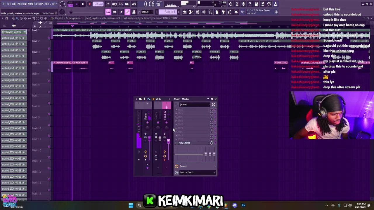Pause playback with the transport pause button
The image size is (374, 210).
(77, 4)
